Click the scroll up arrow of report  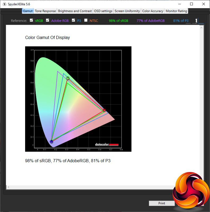[202, 28]
